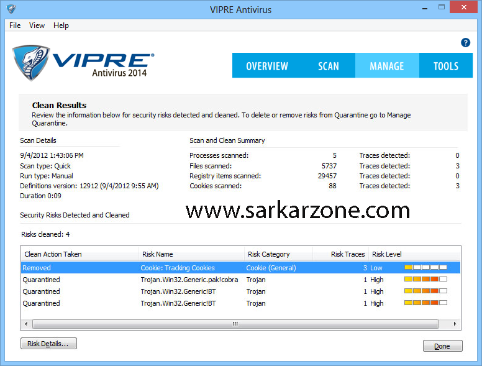The image size is (482, 366).
Task: Click the Cookie (General) category cell
Action: click(x=271, y=268)
